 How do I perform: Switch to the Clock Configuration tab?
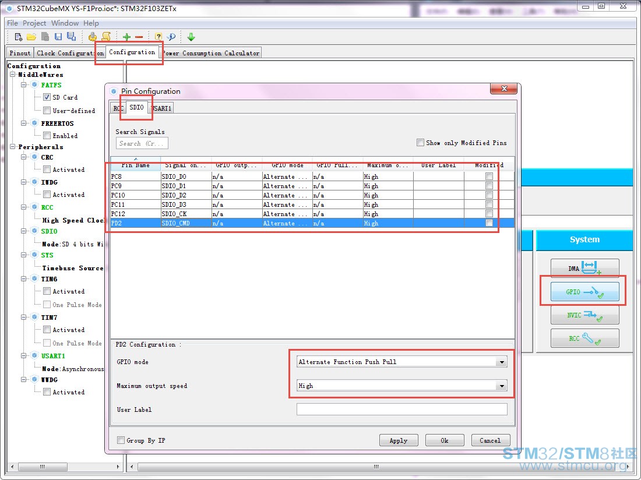tap(69, 53)
